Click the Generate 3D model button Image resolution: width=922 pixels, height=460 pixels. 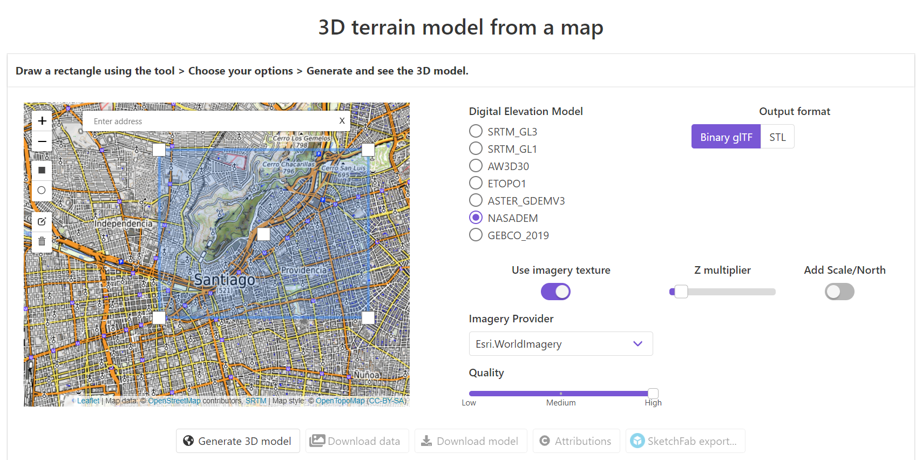click(238, 441)
